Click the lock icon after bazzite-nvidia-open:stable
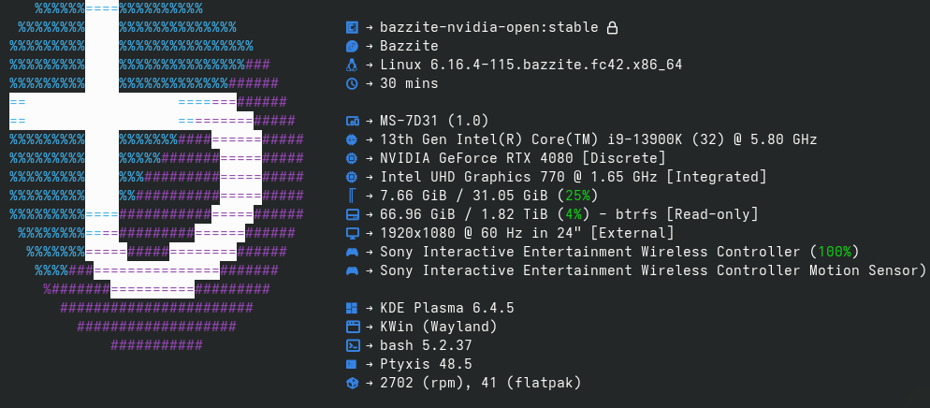 (612, 27)
